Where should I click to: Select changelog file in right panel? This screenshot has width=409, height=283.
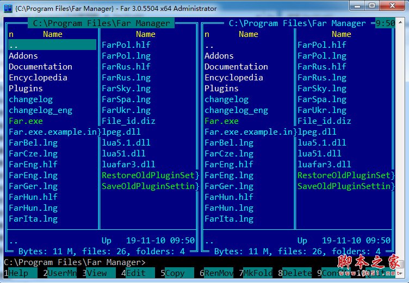227,99
